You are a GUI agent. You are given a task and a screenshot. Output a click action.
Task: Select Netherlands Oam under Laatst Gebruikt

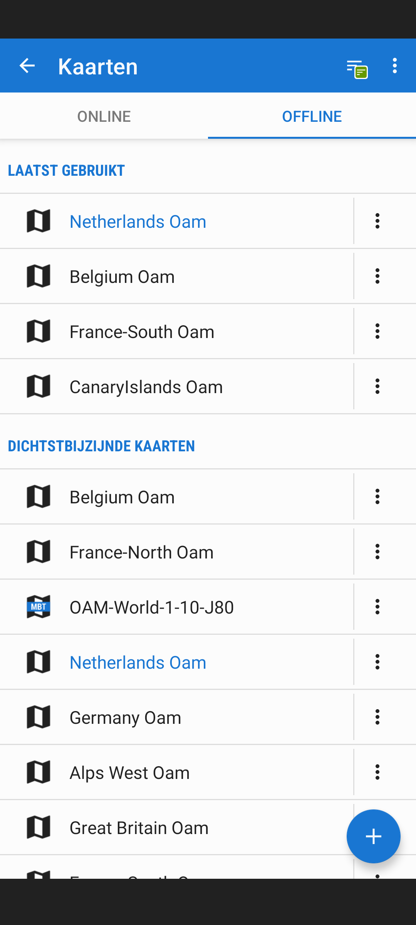(x=138, y=222)
